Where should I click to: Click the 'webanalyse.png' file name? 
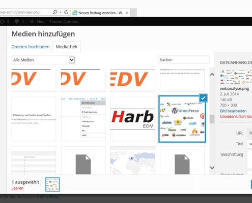click(234, 89)
